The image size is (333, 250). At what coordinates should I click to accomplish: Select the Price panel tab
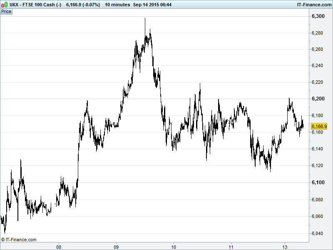click(7, 11)
